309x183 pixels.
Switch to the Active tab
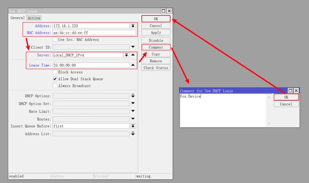tap(34, 18)
